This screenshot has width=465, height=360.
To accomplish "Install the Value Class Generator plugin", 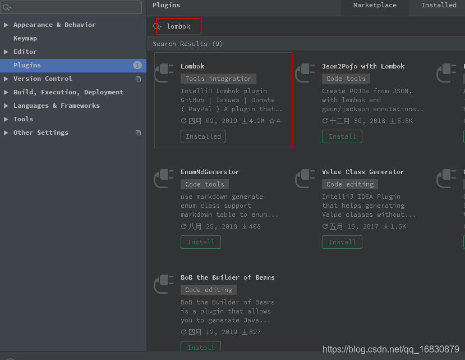I will [342, 242].
